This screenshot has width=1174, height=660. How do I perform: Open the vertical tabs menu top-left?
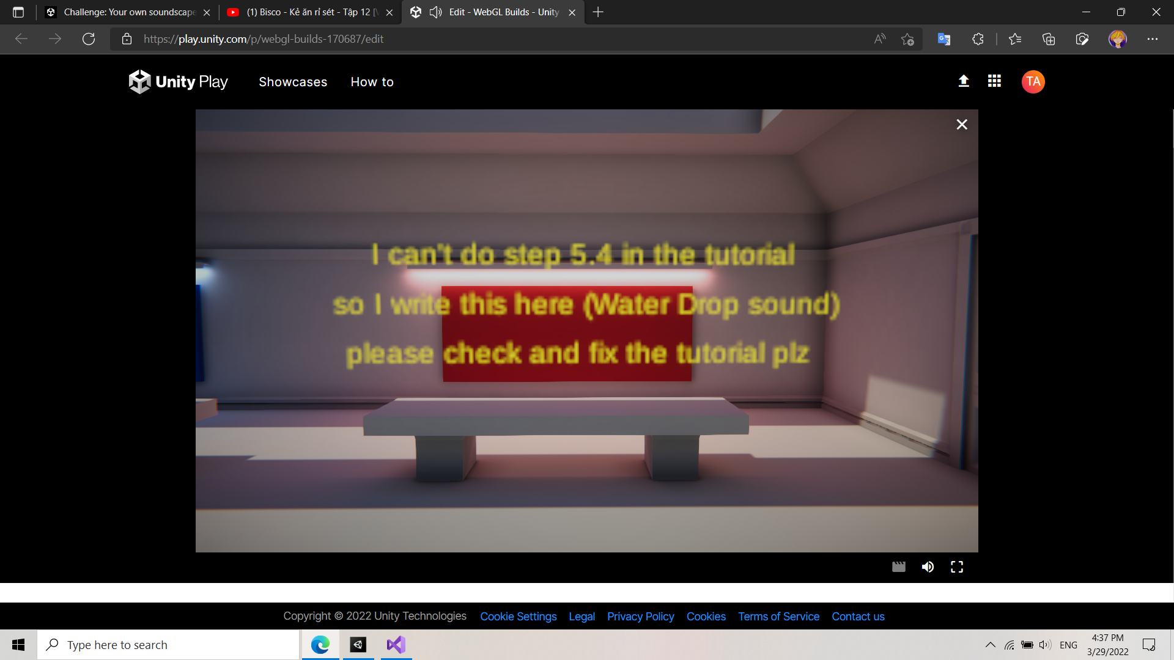pyautogui.click(x=18, y=12)
